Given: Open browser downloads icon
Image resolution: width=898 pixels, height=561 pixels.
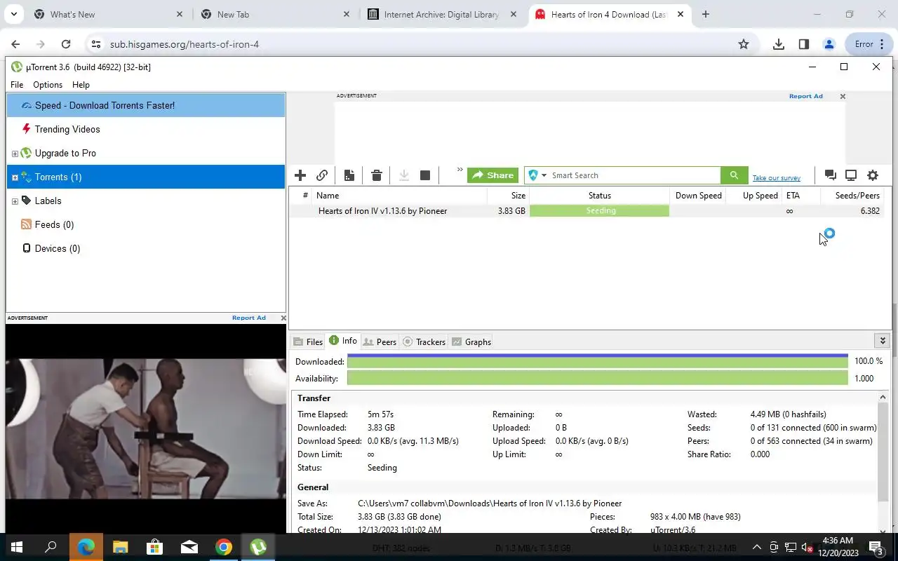Looking at the screenshot, I should coord(779,44).
